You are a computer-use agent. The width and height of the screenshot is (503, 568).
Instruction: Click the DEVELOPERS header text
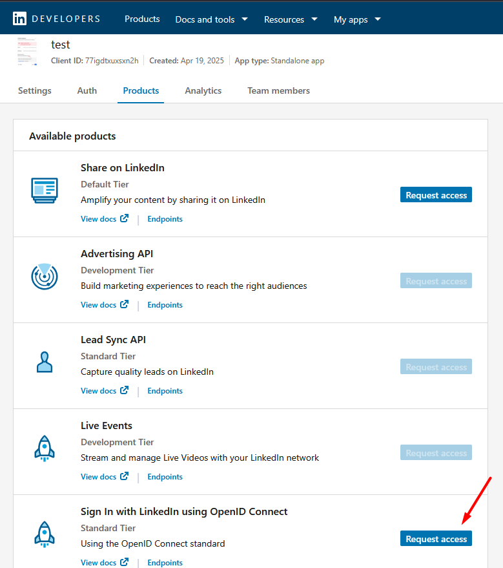coord(66,19)
